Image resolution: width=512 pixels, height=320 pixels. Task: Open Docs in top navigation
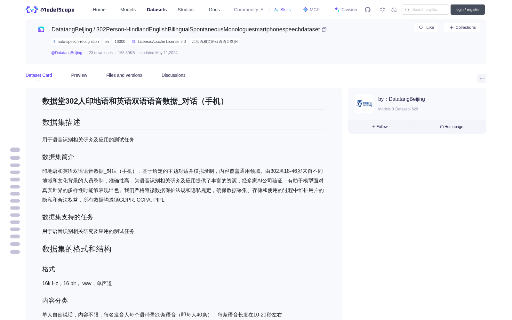pos(214,10)
